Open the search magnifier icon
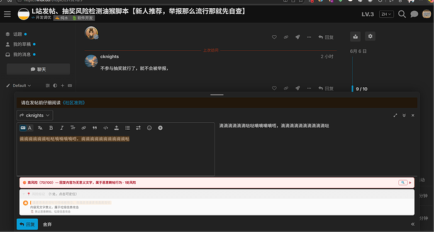This screenshot has height=232, width=434. point(402,14)
